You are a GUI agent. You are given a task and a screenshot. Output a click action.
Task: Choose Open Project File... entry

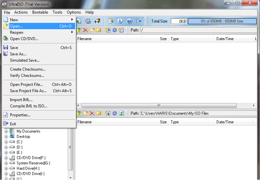[x=39, y=84]
